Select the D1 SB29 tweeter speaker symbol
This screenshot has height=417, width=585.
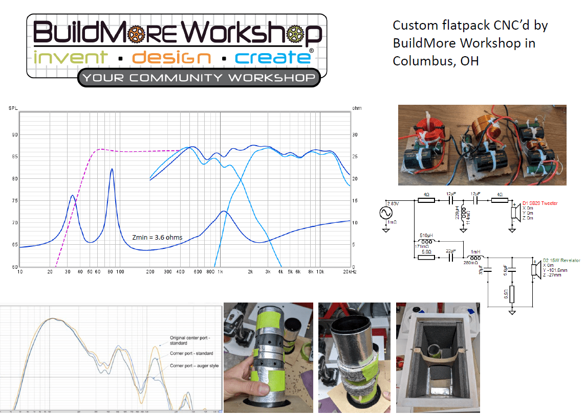tap(515, 213)
